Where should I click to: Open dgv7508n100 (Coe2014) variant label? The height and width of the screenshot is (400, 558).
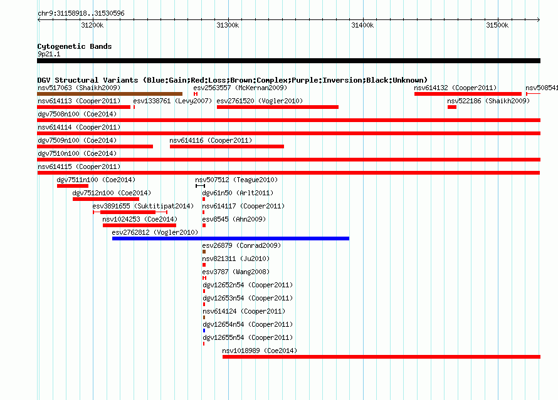pos(77,114)
